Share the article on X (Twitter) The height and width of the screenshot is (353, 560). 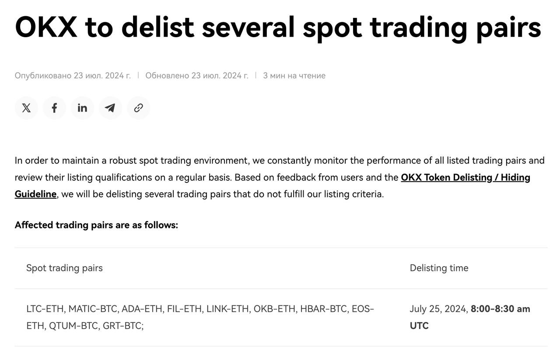tap(26, 108)
